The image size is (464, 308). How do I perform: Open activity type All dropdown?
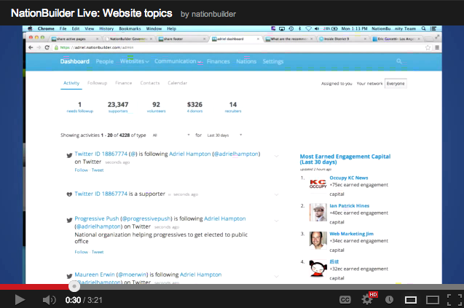point(171,135)
